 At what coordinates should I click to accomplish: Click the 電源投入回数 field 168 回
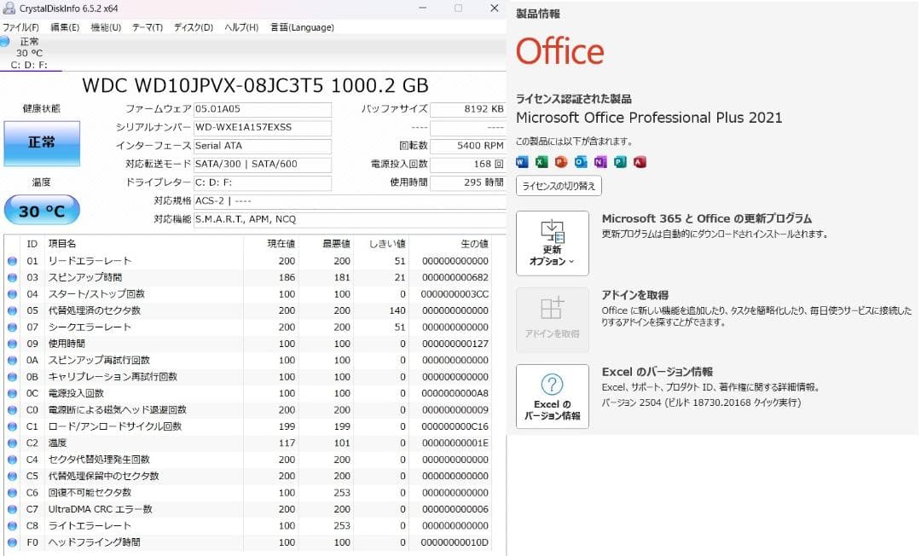(467, 165)
